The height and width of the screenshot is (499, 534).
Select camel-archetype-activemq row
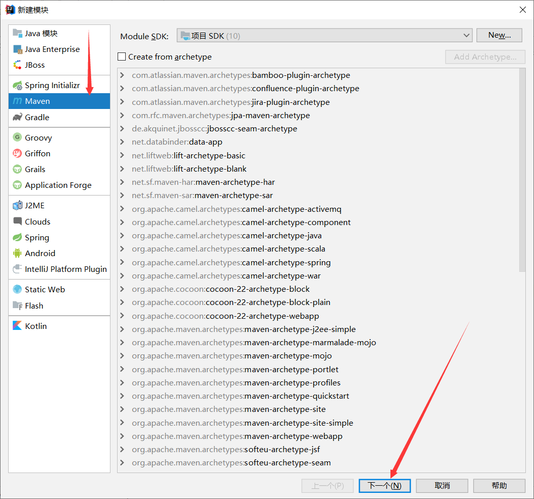tap(318, 209)
